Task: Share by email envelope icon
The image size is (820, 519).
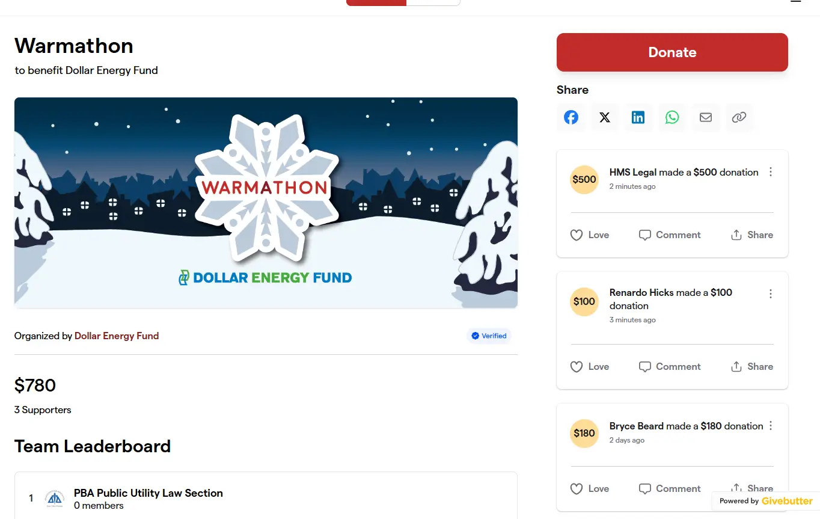Action: tap(706, 117)
